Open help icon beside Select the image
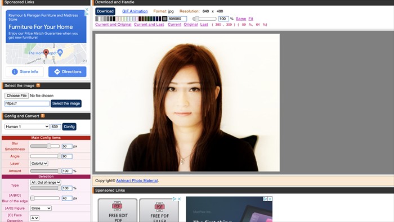 [38, 85]
